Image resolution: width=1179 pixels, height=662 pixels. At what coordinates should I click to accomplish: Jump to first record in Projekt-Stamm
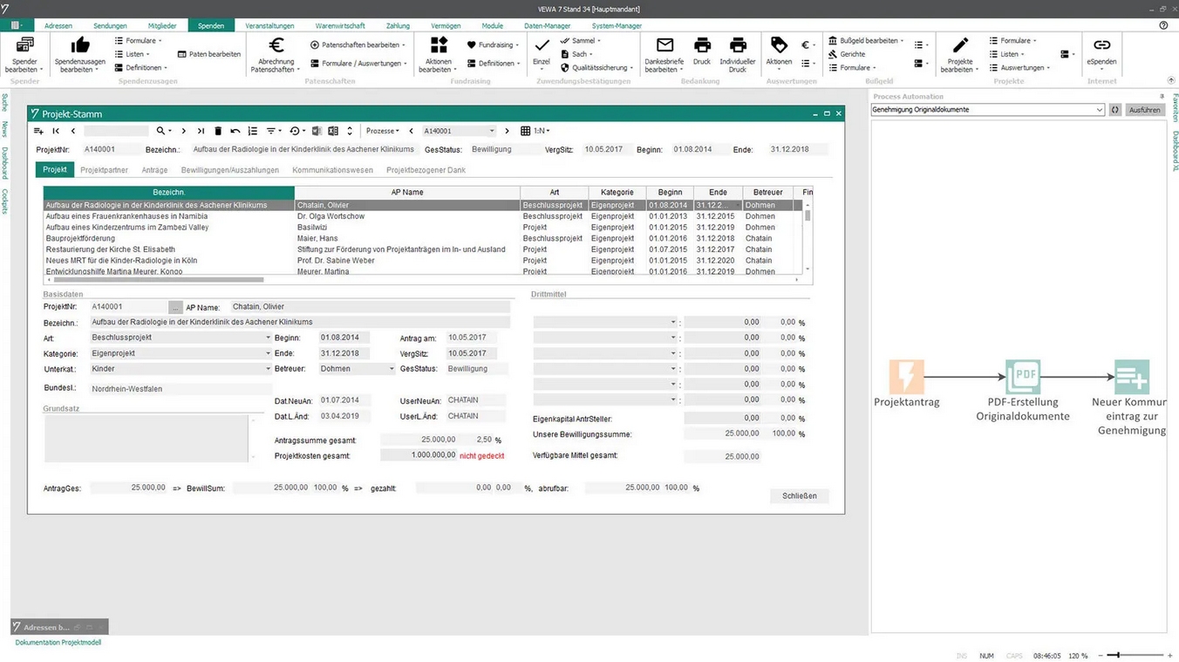[56, 131]
